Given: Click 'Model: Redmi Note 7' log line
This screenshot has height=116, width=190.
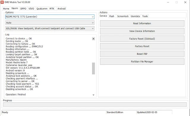Looking at the screenshot, I should coord(17,62).
